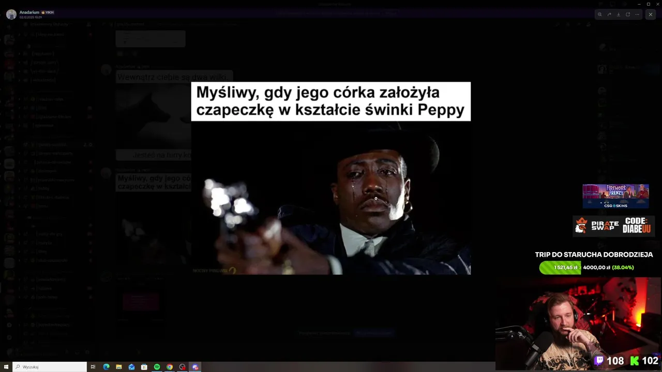
Task: Maximize the Discord window
Action: [x=649, y=4]
